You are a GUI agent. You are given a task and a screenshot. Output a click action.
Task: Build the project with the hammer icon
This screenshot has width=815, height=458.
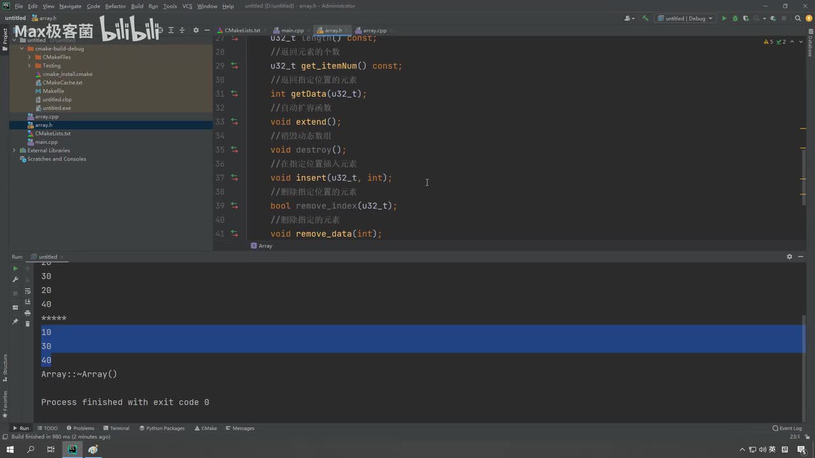(x=645, y=18)
